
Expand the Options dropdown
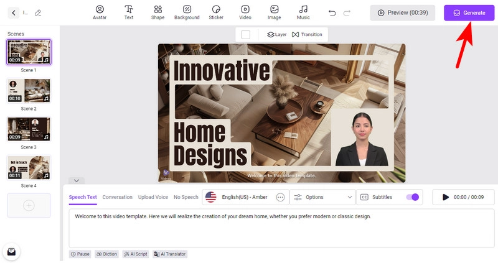tap(322, 197)
